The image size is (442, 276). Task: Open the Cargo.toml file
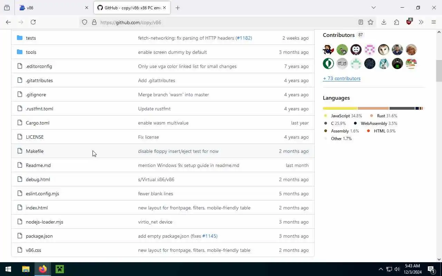tap(38, 123)
